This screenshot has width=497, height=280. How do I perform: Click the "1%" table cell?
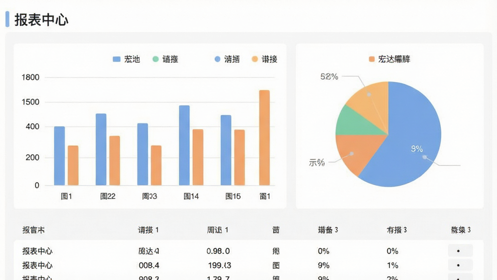[x=392, y=265]
